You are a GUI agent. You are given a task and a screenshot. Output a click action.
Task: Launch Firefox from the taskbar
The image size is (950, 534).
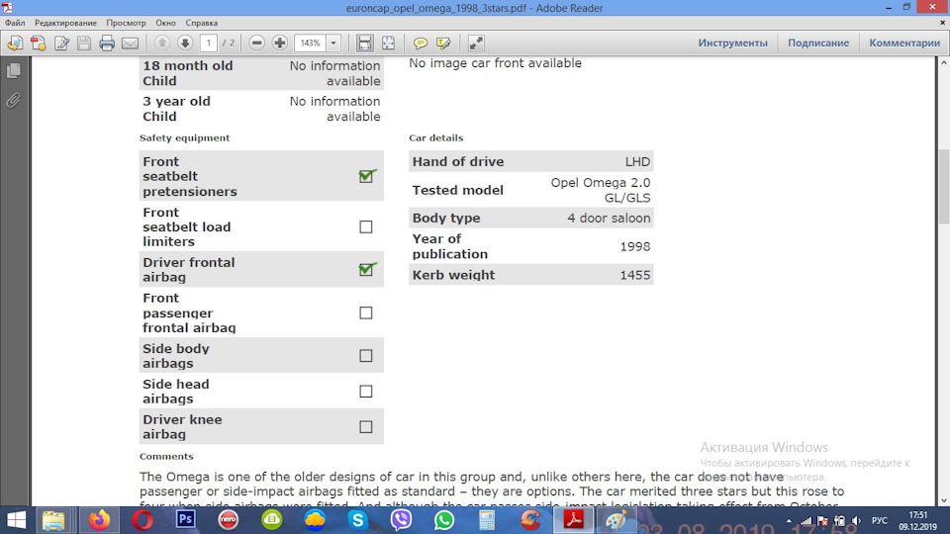[x=100, y=520]
